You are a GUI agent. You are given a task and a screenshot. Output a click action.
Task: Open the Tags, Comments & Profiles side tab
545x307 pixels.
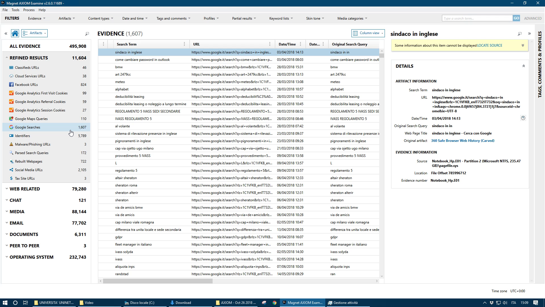click(540, 65)
